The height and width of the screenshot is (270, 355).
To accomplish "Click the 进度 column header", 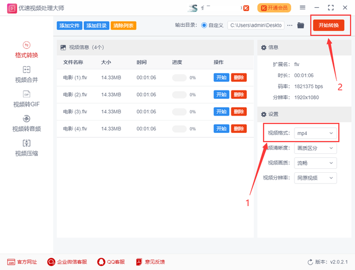I will (177, 62).
